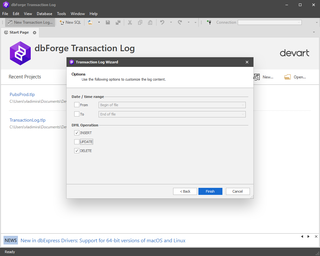
Task: Close the Start Page tab
Action: point(35,33)
